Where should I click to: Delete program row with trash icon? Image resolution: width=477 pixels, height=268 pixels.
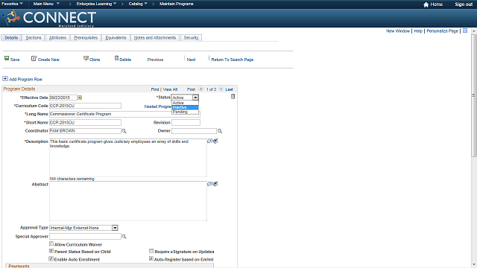[233, 96]
